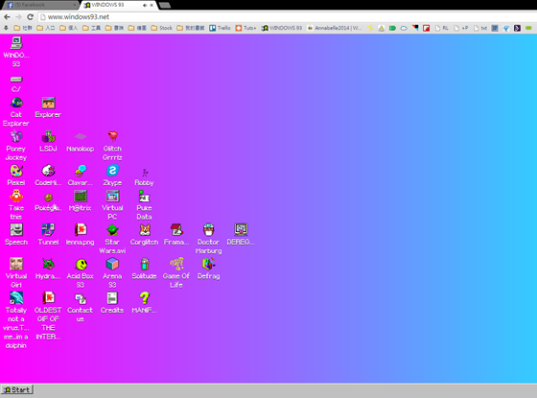537x398 pixels.
Task: Open the WINDOWS 93 computer icon
Action: (x=16, y=44)
